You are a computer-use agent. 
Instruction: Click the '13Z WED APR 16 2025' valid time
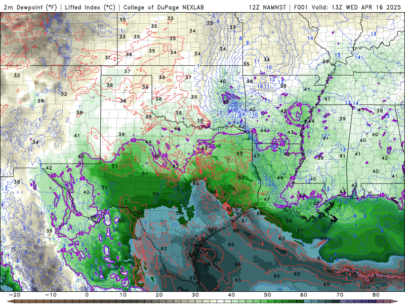click(x=366, y=7)
